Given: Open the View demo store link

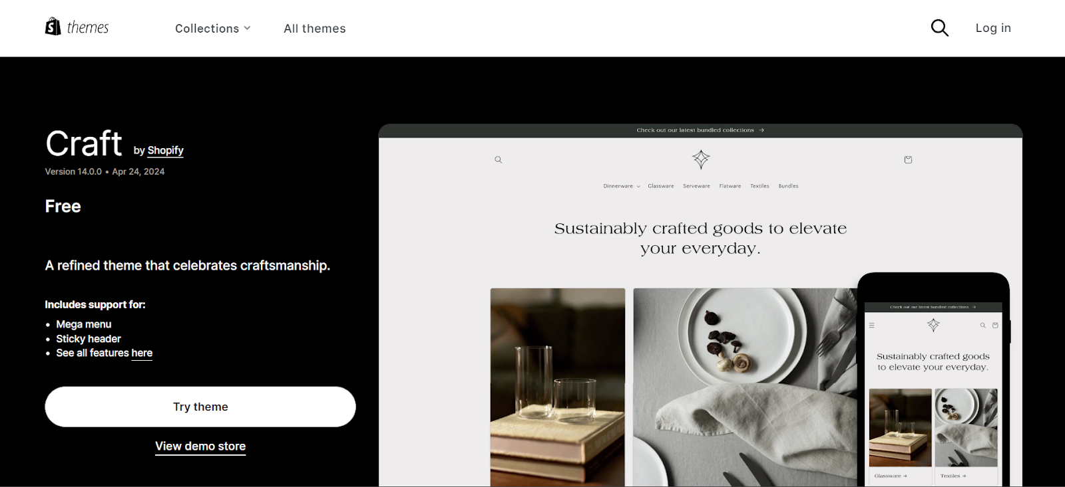Looking at the screenshot, I should [x=200, y=446].
